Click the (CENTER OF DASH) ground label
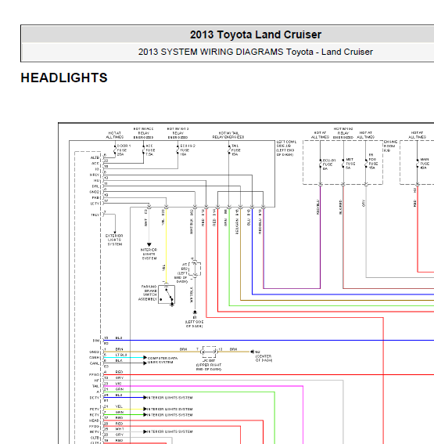This screenshot has width=434, height=444. click(264, 358)
